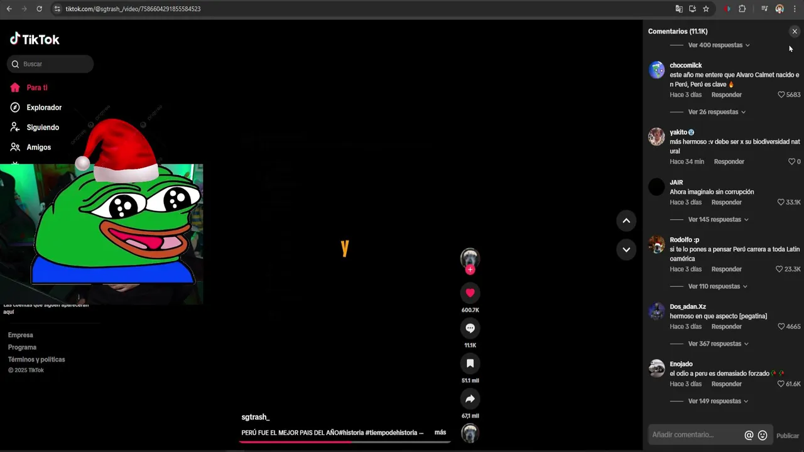Seek on the video progress bar

click(345, 442)
